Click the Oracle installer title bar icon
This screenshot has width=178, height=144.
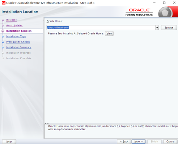coord(4,3)
